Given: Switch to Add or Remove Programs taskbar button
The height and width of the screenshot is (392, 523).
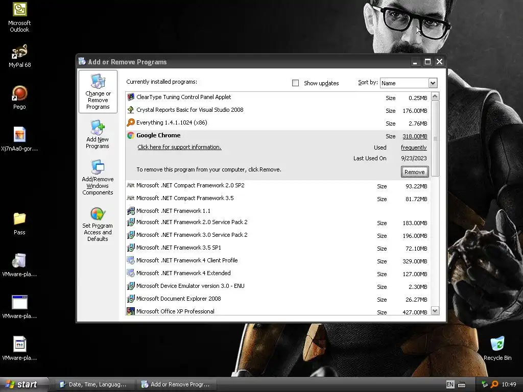Looking at the screenshot, I should (x=176, y=384).
